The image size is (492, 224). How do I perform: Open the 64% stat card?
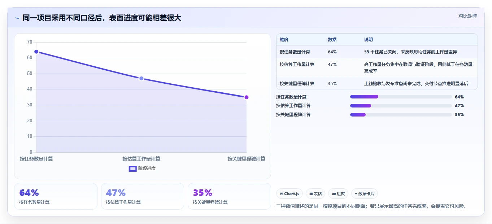(x=56, y=196)
